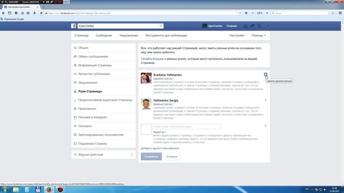Select Показано in the sidebar
344x193 pixels.
point(104,126)
